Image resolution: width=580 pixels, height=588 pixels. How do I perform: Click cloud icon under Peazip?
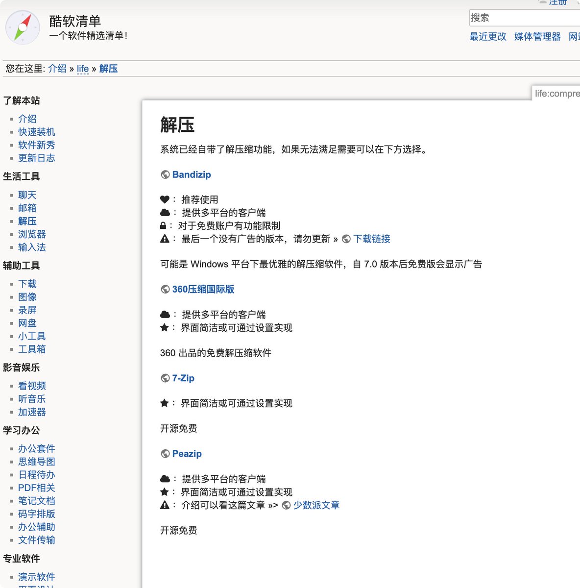click(x=165, y=479)
